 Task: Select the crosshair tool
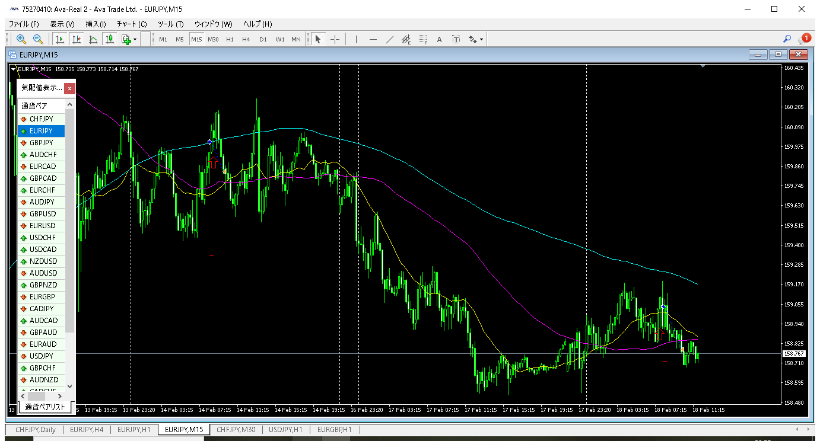335,39
